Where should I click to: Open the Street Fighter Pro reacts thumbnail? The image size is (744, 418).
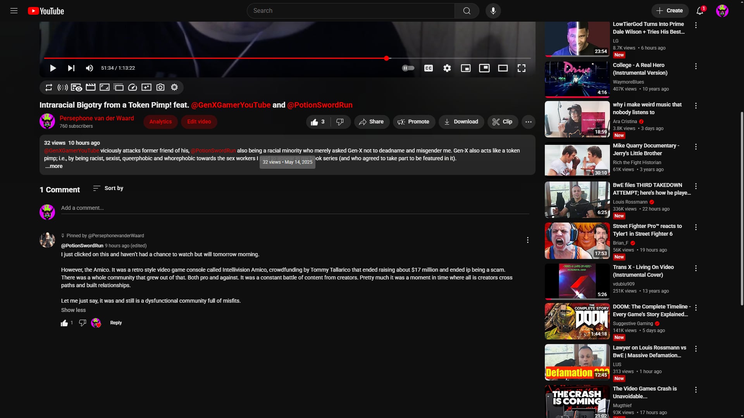(577, 241)
